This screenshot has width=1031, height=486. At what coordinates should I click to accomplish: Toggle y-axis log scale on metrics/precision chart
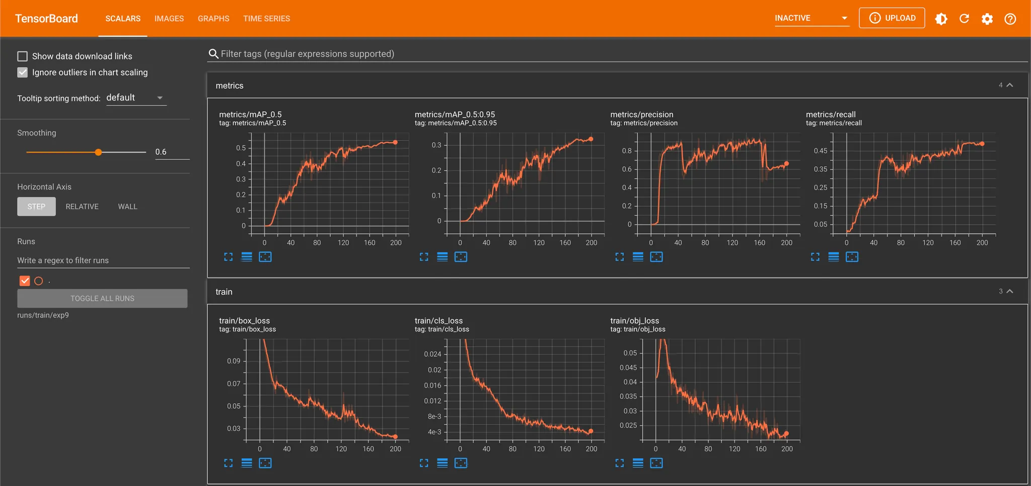[638, 257]
